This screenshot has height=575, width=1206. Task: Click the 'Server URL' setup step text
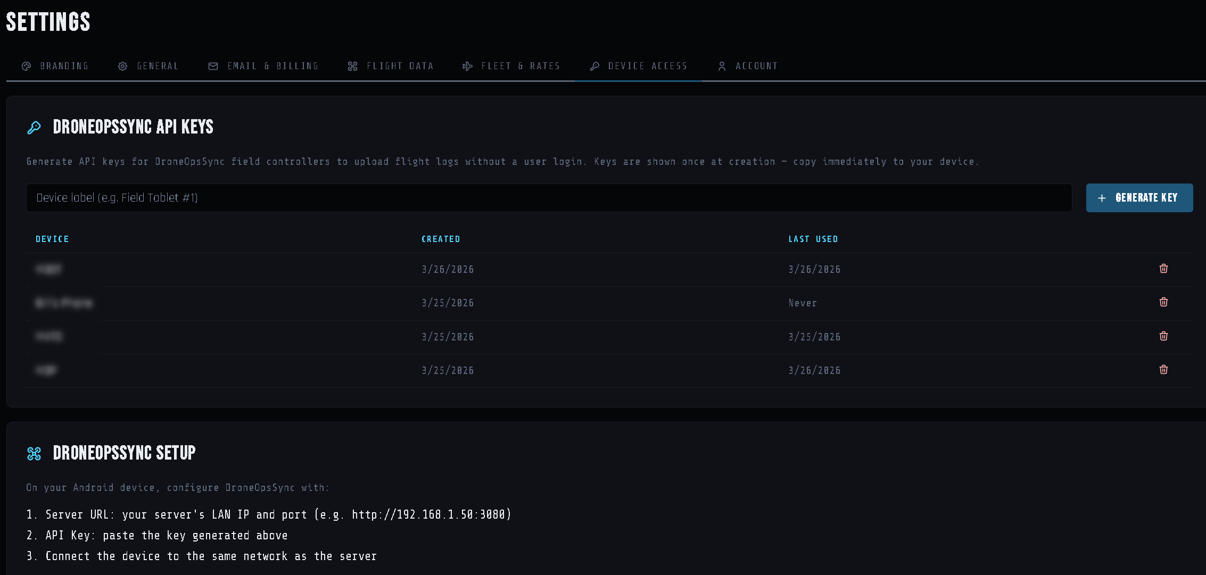[269, 514]
